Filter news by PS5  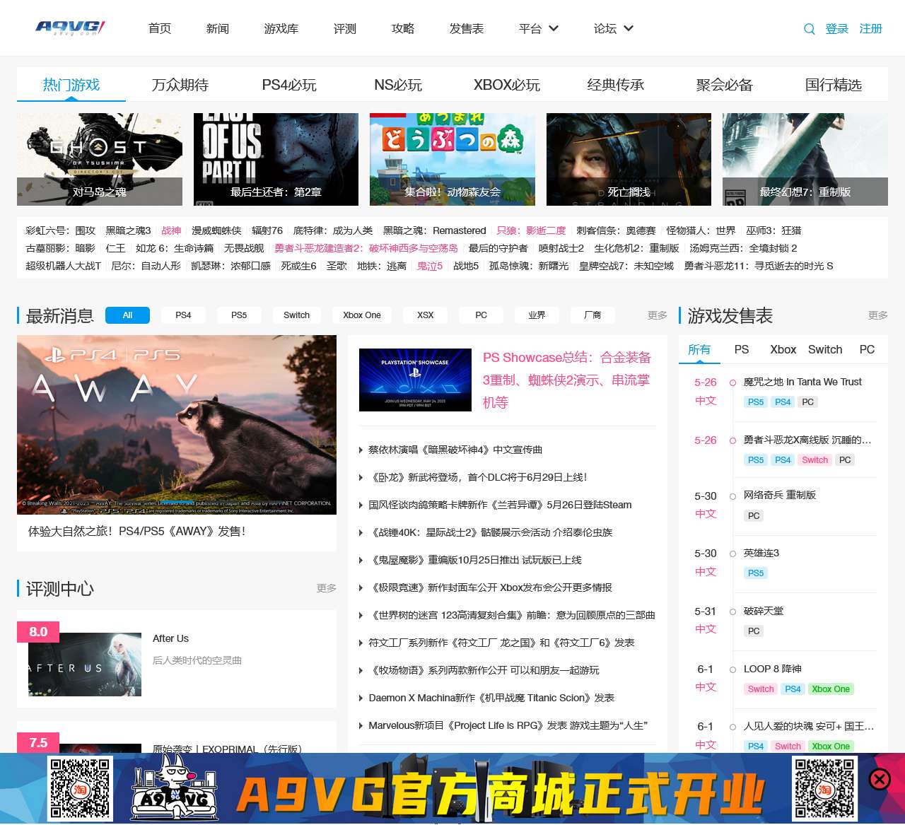pyautogui.click(x=239, y=315)
